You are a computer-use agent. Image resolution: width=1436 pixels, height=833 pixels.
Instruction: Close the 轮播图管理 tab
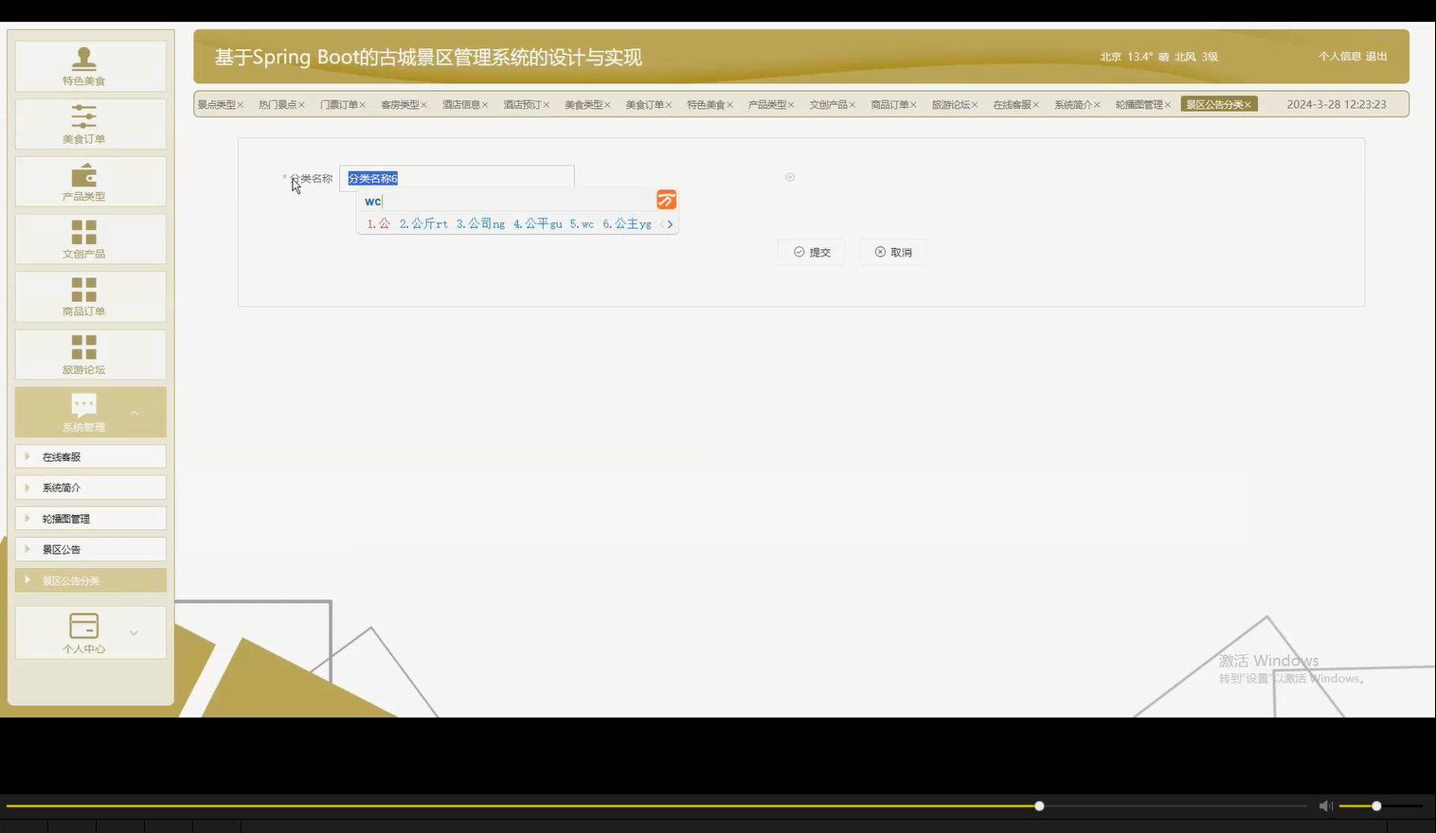(x=1168, y=105)
